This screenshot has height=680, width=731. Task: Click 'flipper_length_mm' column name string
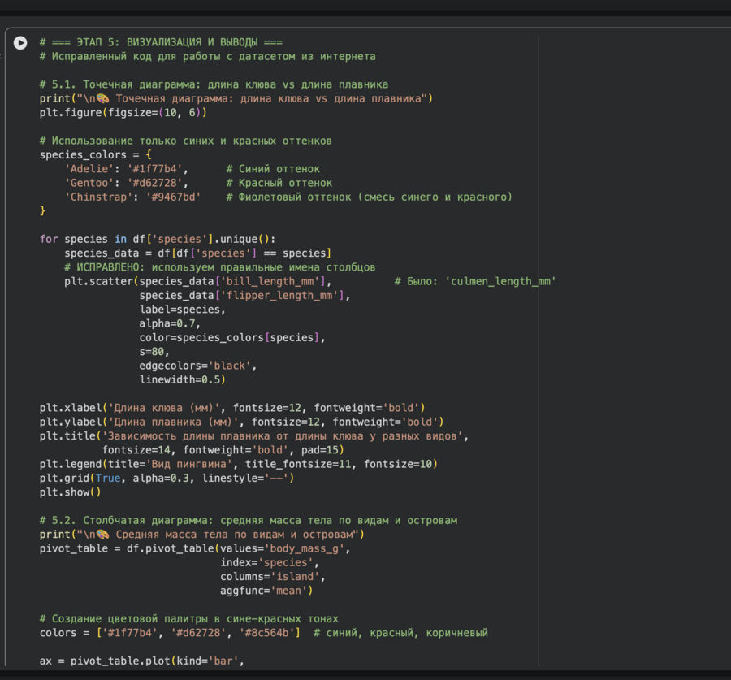(x=289, y=295)
